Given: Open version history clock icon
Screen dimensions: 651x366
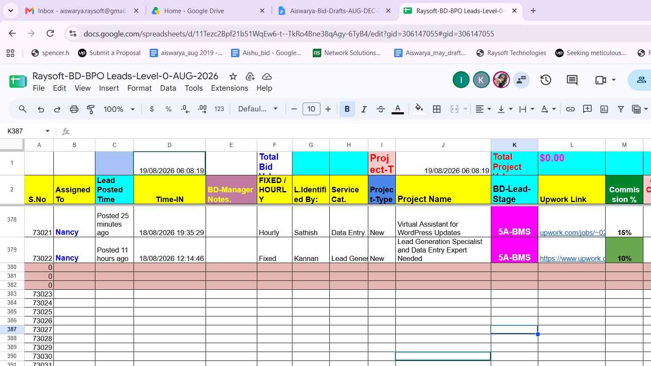Looking at the screenshot, I should pyautogui.click(x=545, y=80).
